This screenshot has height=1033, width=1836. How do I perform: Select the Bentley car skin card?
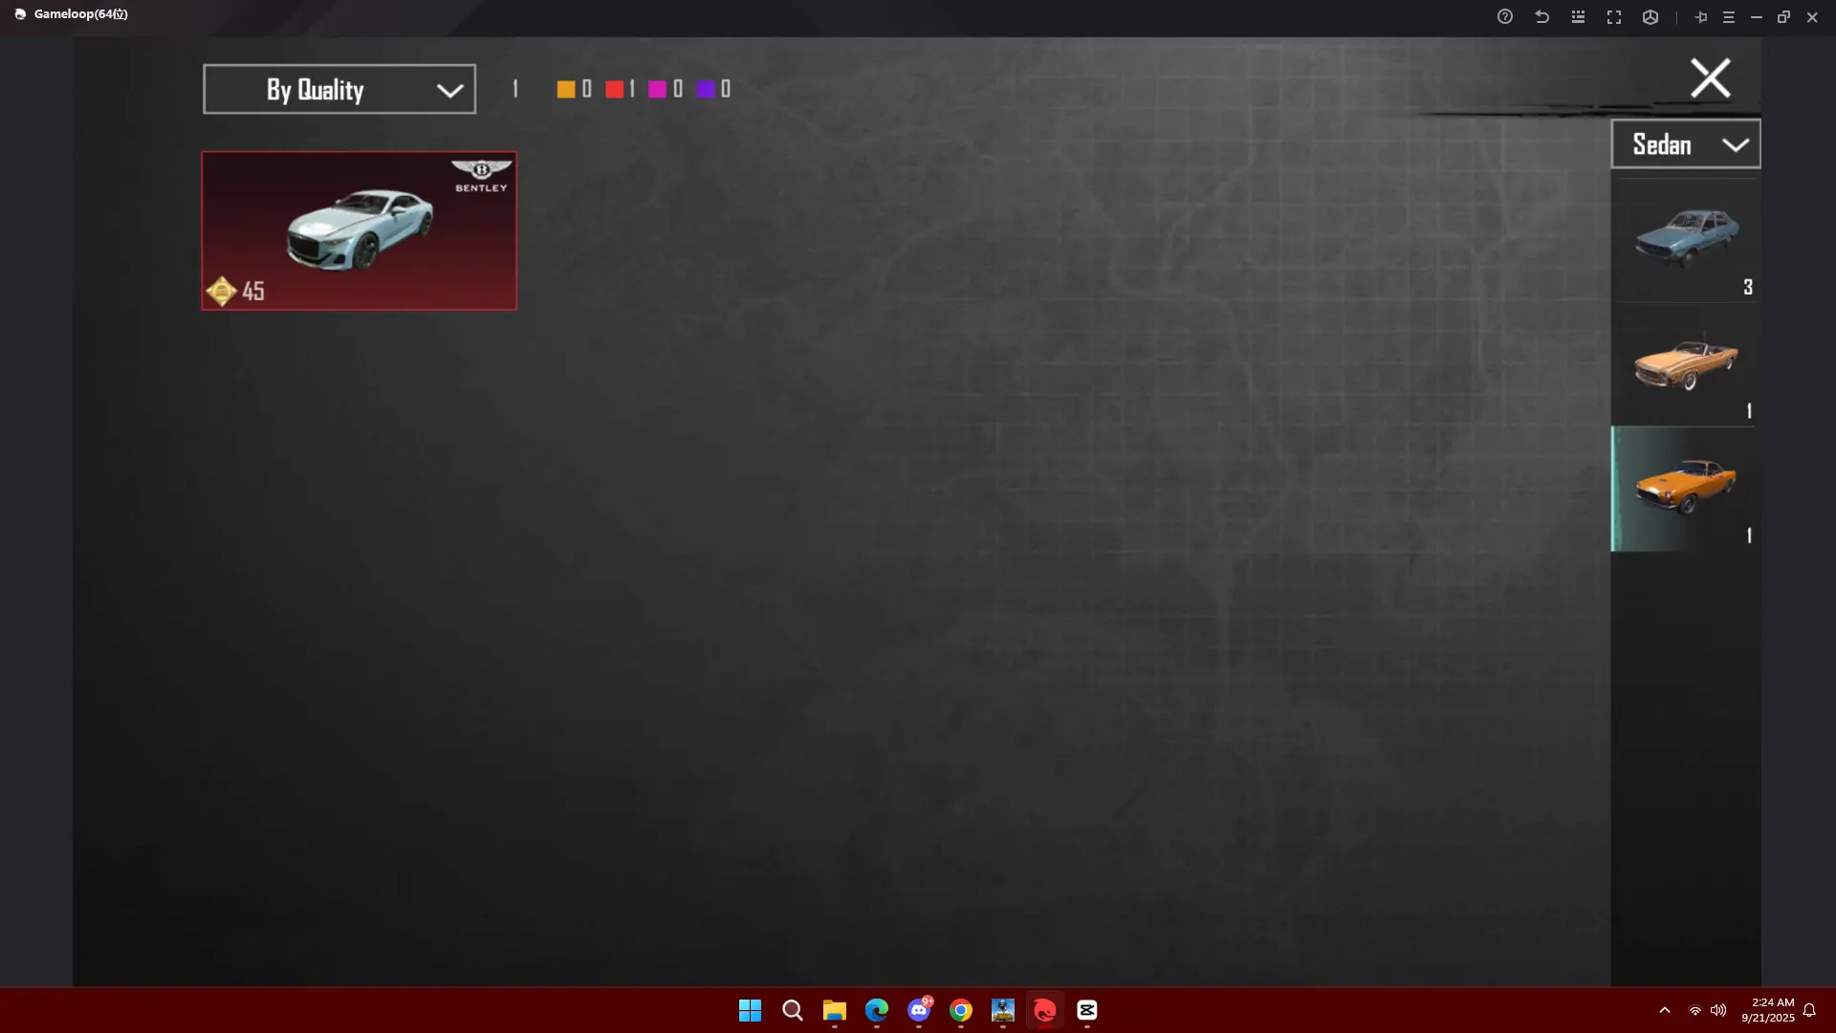tap(359, 231)
